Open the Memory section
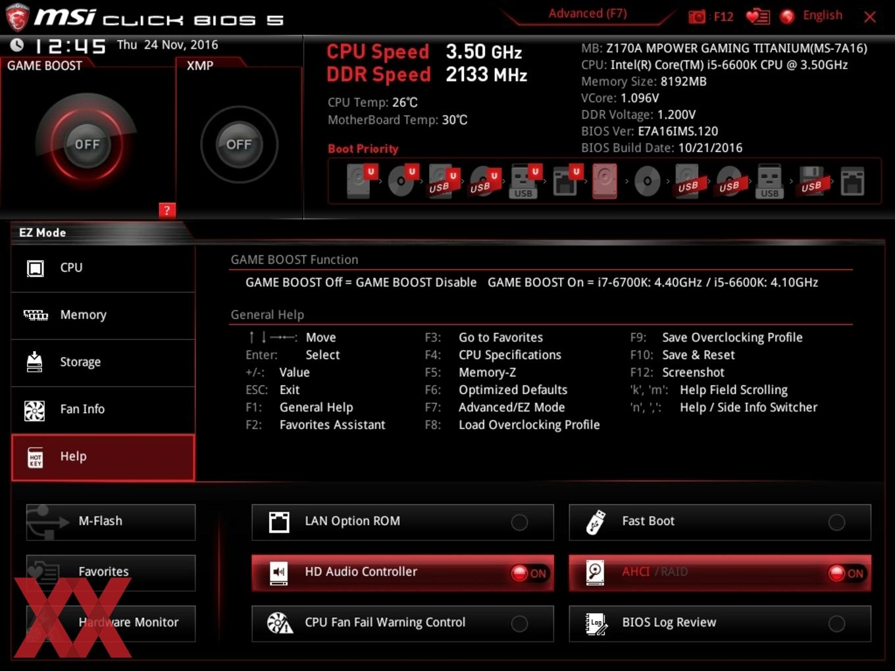This screenshot has width=895, height=671. point(103,316)
